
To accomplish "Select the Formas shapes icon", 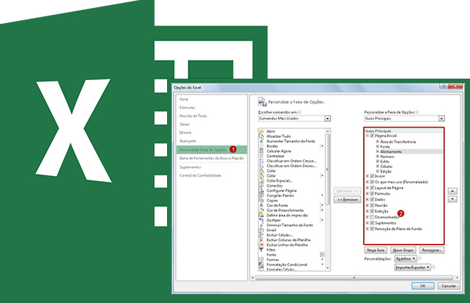I will [261, 260].
